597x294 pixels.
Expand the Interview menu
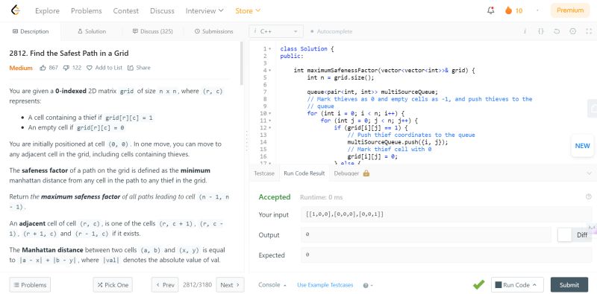pyautogui.click(x=204, y=10)
